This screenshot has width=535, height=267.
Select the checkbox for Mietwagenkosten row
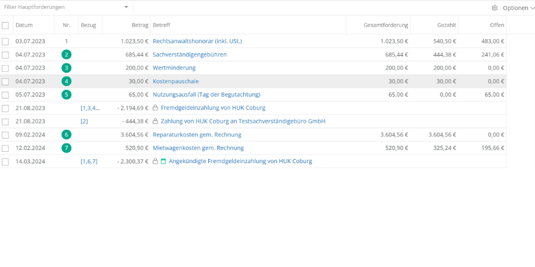click(x=5, y=148)
